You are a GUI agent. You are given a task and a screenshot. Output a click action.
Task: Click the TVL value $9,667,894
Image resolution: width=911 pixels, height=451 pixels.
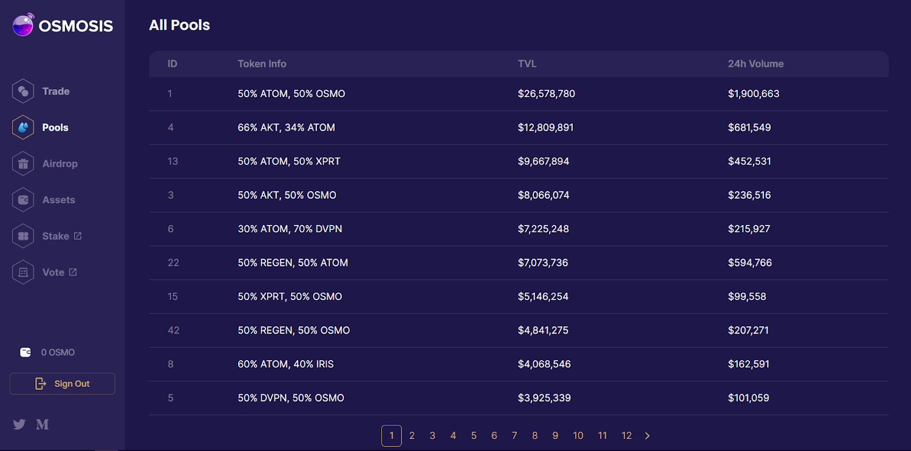point(544,162)
